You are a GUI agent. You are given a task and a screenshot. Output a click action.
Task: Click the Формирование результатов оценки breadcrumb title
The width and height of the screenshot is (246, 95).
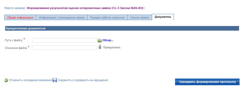(x=85, y=8)
